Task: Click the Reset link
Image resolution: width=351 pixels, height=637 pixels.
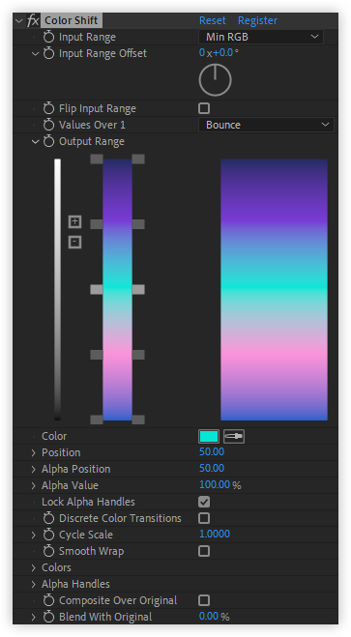Action: tap(213, 20)
